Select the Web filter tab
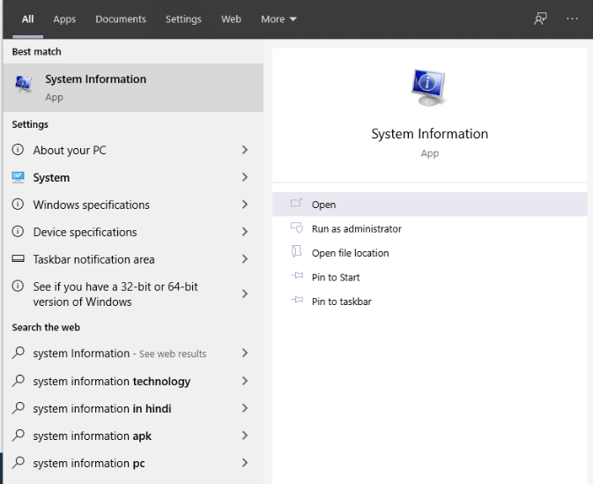The width and height of the screenshot is (593, 484). click(231, 19)
